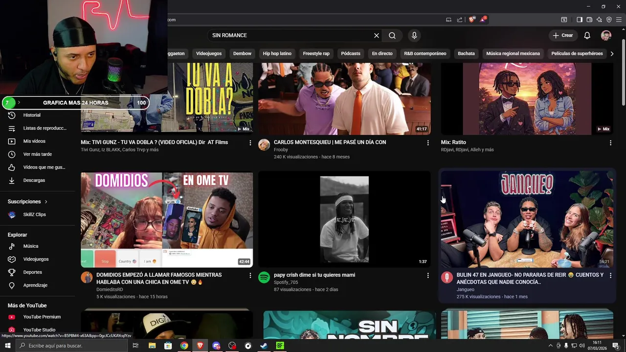
Task: Open the notifications bell
Action: point(587,35)
